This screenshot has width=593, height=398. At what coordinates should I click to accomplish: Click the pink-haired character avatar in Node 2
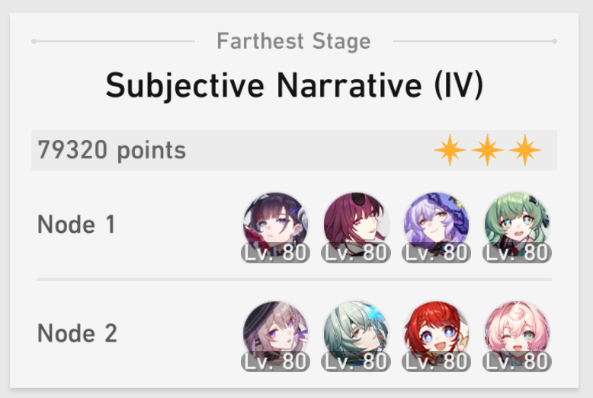click(x=517, y=334)
